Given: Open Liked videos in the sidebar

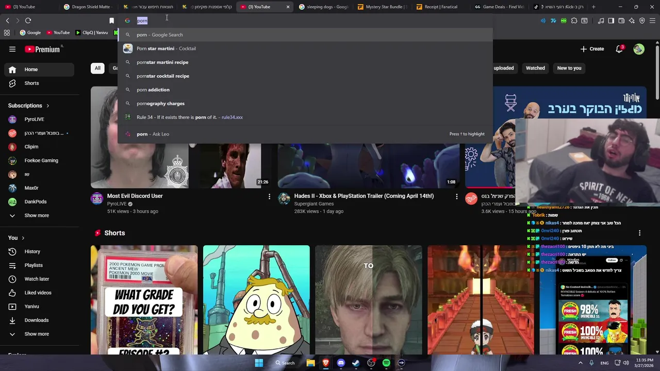Looking at the screenshot, I should click(40, 293).
